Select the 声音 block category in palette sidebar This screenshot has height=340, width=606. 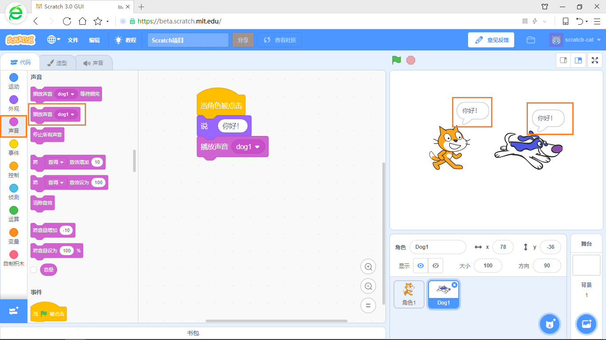14,126
